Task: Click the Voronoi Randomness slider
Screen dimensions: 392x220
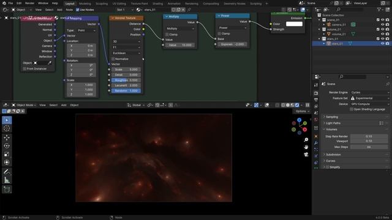Action: pyautogui.click(x=126, y=91)
